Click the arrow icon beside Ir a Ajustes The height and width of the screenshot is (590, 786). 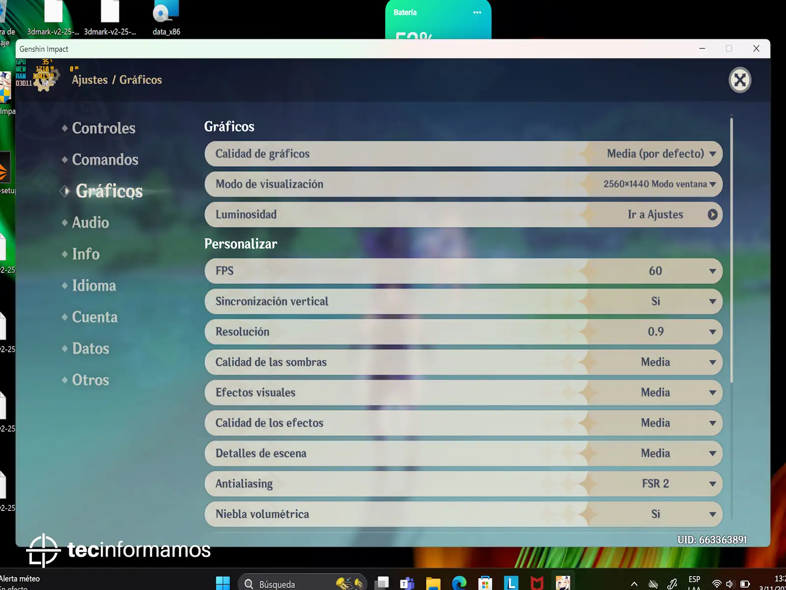712,215
